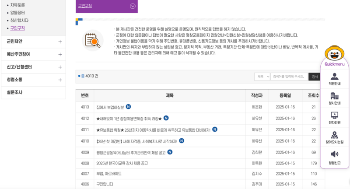Open the 전자민원 monitor icon
The height and width of the screenshot is (189, 350).
(334, 118)
